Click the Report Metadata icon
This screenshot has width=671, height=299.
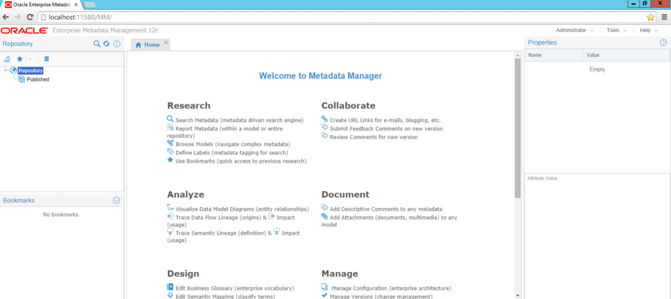[170, 128]
